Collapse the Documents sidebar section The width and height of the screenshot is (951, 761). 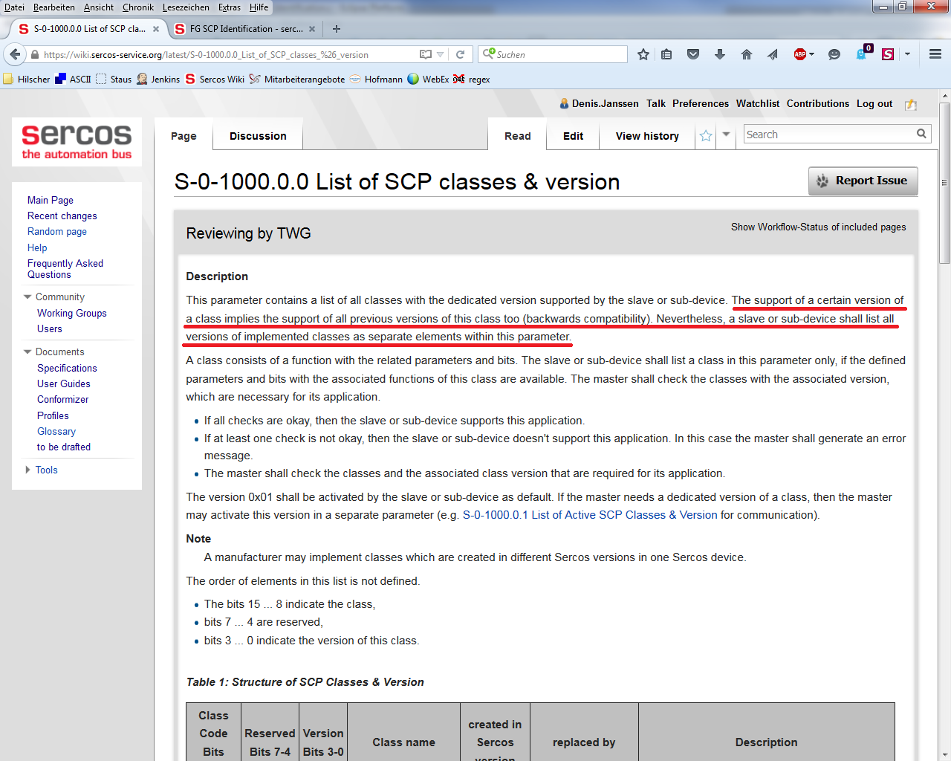coord(27,352)
